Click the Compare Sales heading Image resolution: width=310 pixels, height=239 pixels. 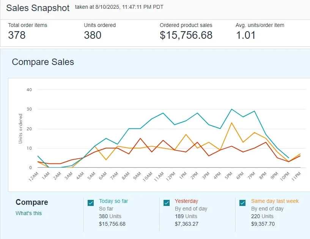click(43, 62)
